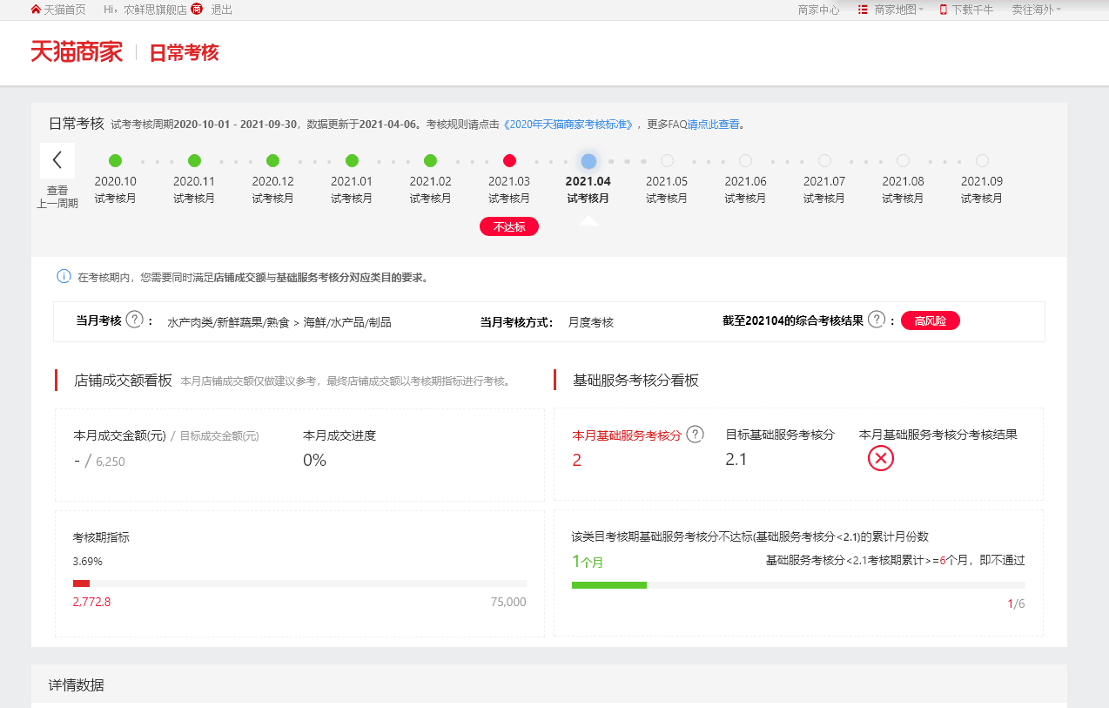
Task: Click the left arrow to view the previous cycle
Action: coord(57,160)
